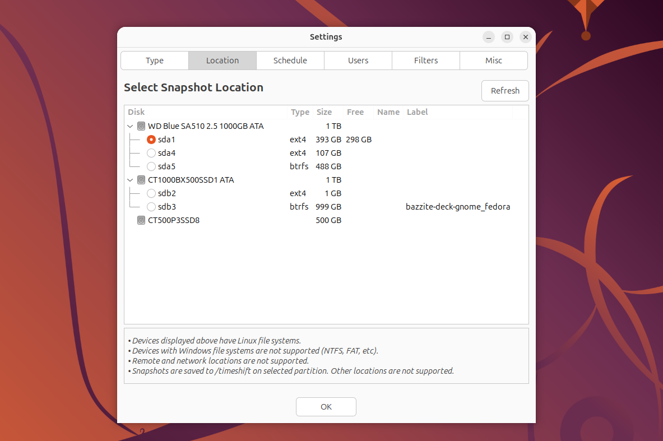Switch to the Schedule tab
663x441 pixels.
coord(290,61)
